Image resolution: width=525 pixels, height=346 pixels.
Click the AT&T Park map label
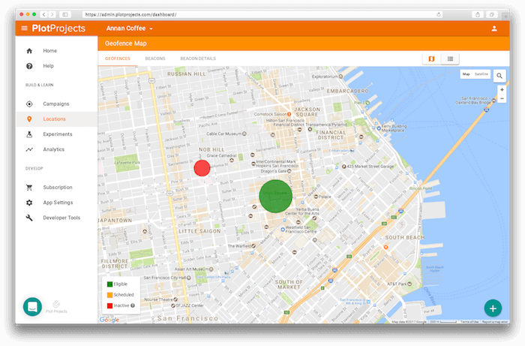397,284
